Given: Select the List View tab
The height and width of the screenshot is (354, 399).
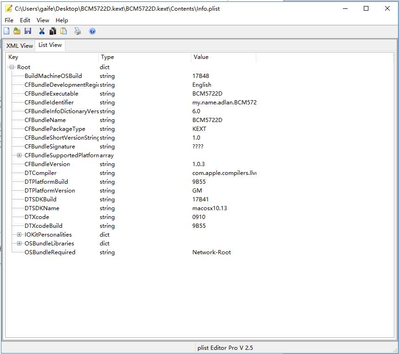Looking at the screenshot, I should click(x=50, y=45).
